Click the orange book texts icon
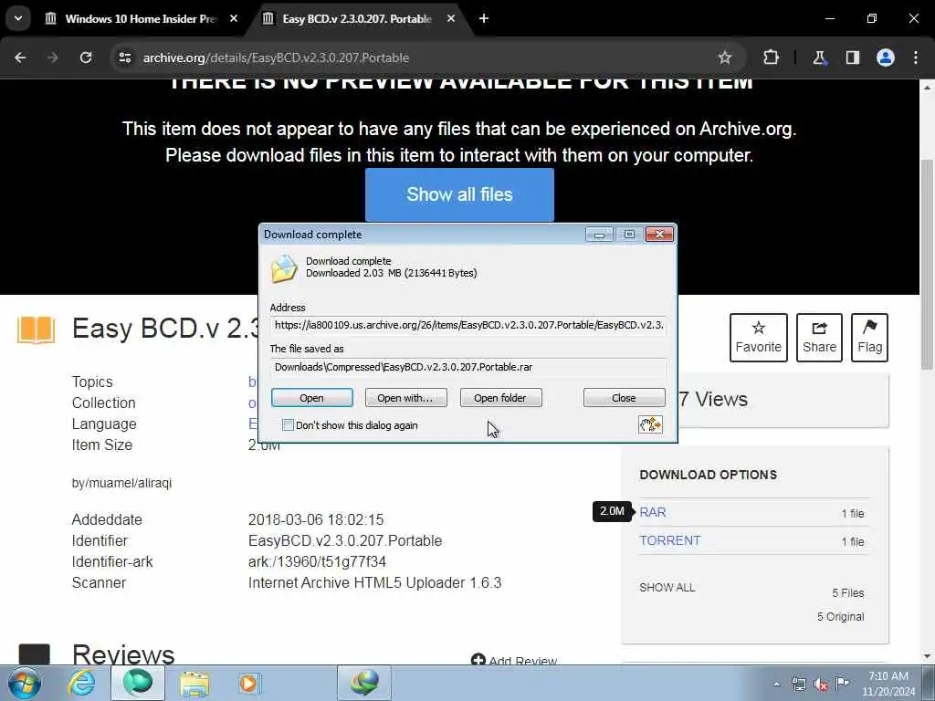 36,330
